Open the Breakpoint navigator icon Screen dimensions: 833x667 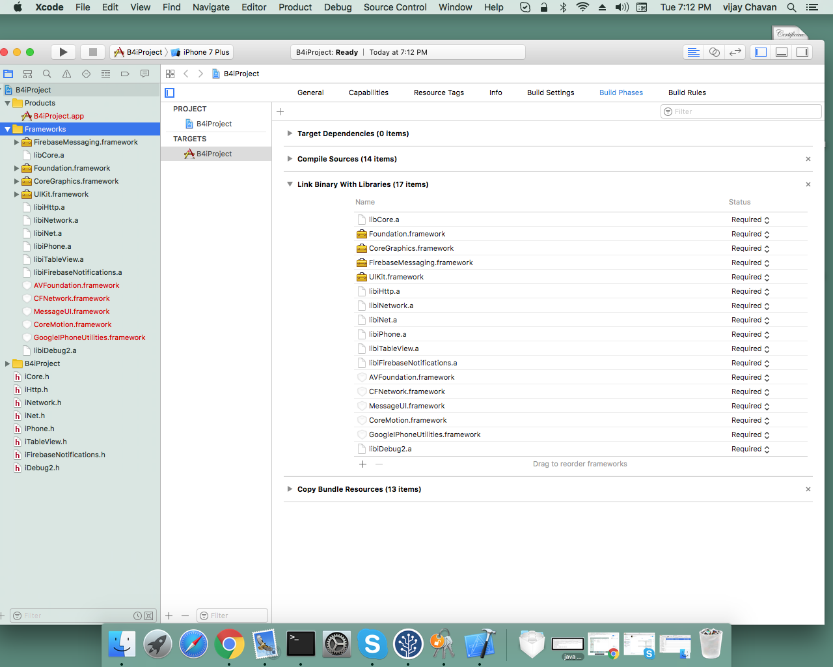click(125, 74)
